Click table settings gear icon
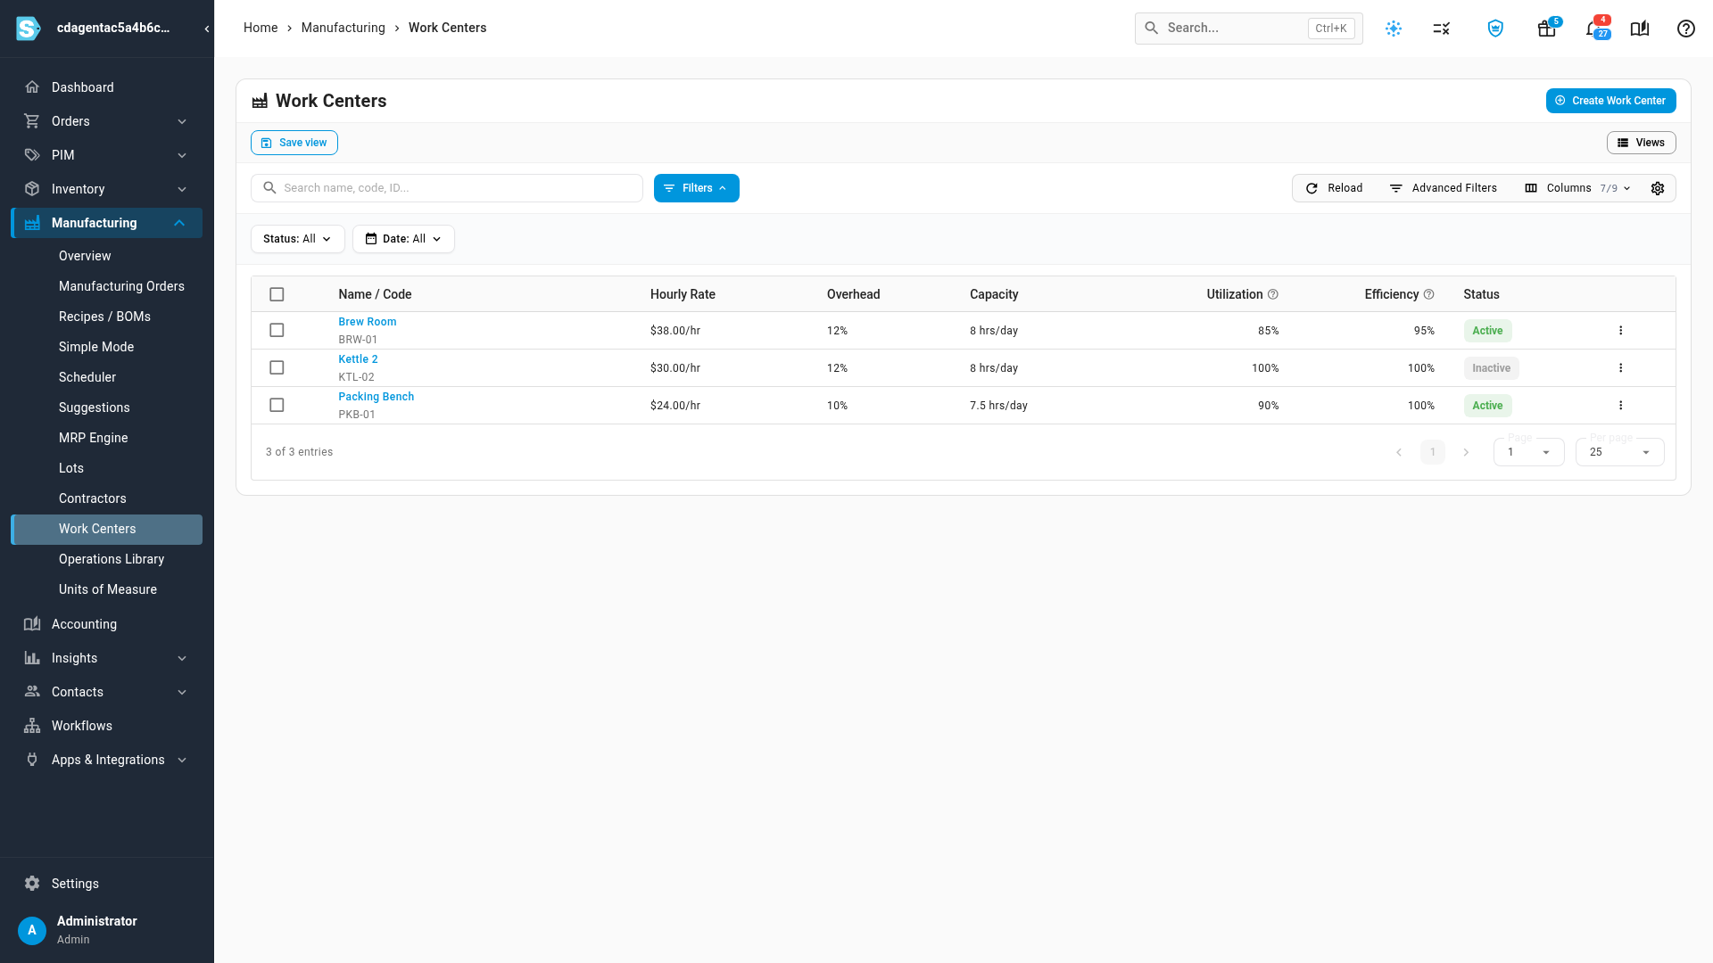1713x963 pixels. 1658,188
